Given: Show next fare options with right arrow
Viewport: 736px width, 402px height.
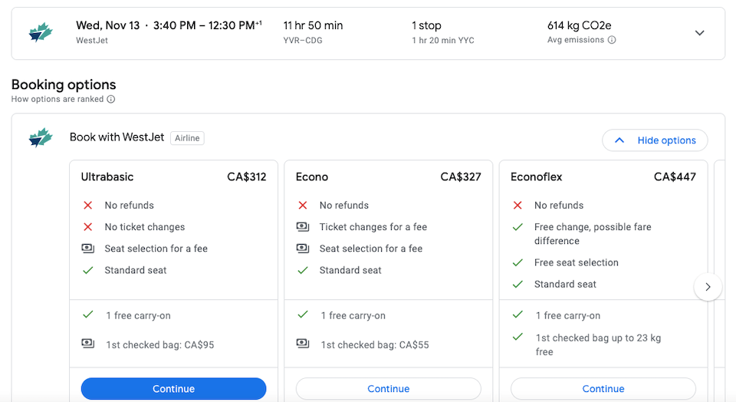Looking at the screenshot, I should pos(708,286).
